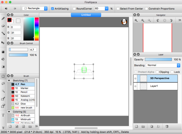The width and height of the screenshot is (182, 134).
Task: Rotate canvas left in Navigator
Action: 158,20
